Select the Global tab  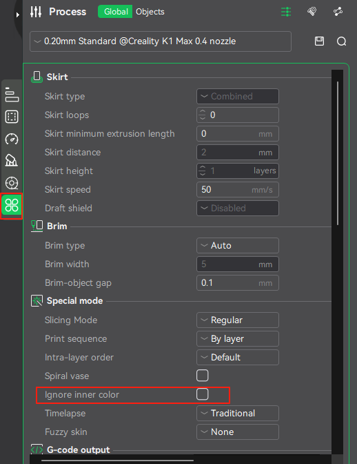pos(116,12)
